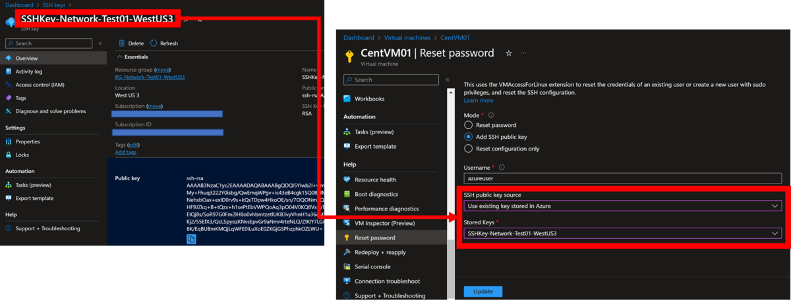Screen dimensions: 791x300
Task: Select the Reset configuration only radio option
Action: click(468, 149)
